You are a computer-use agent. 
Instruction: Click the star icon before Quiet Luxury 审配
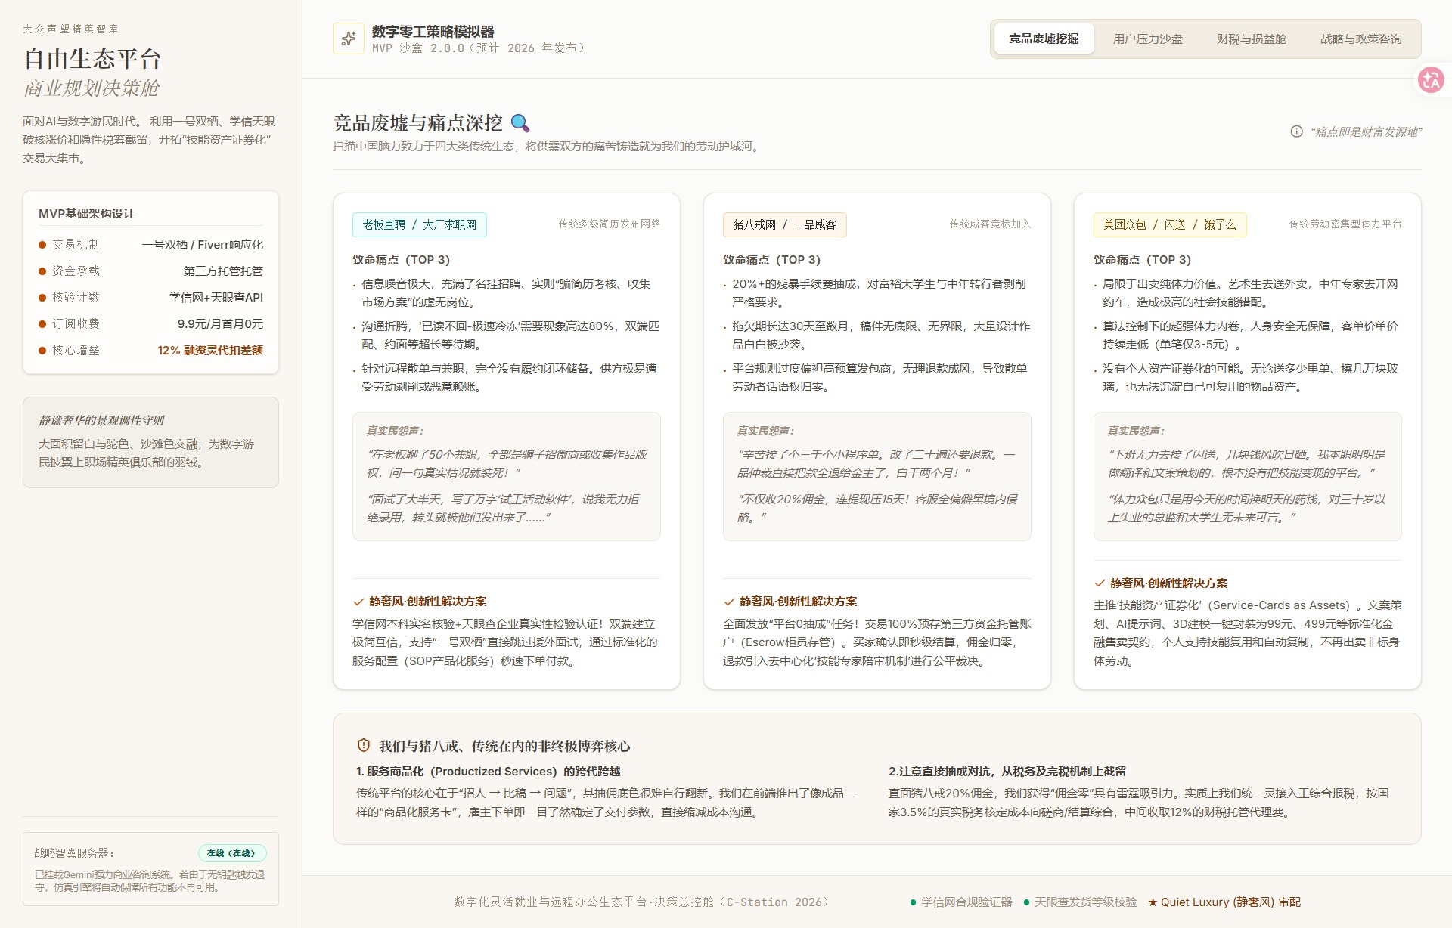tap(1153, 902)
